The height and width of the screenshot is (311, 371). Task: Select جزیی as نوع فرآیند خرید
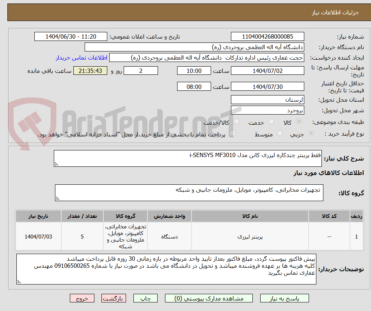pyautogui.click(x=309, y=133)
